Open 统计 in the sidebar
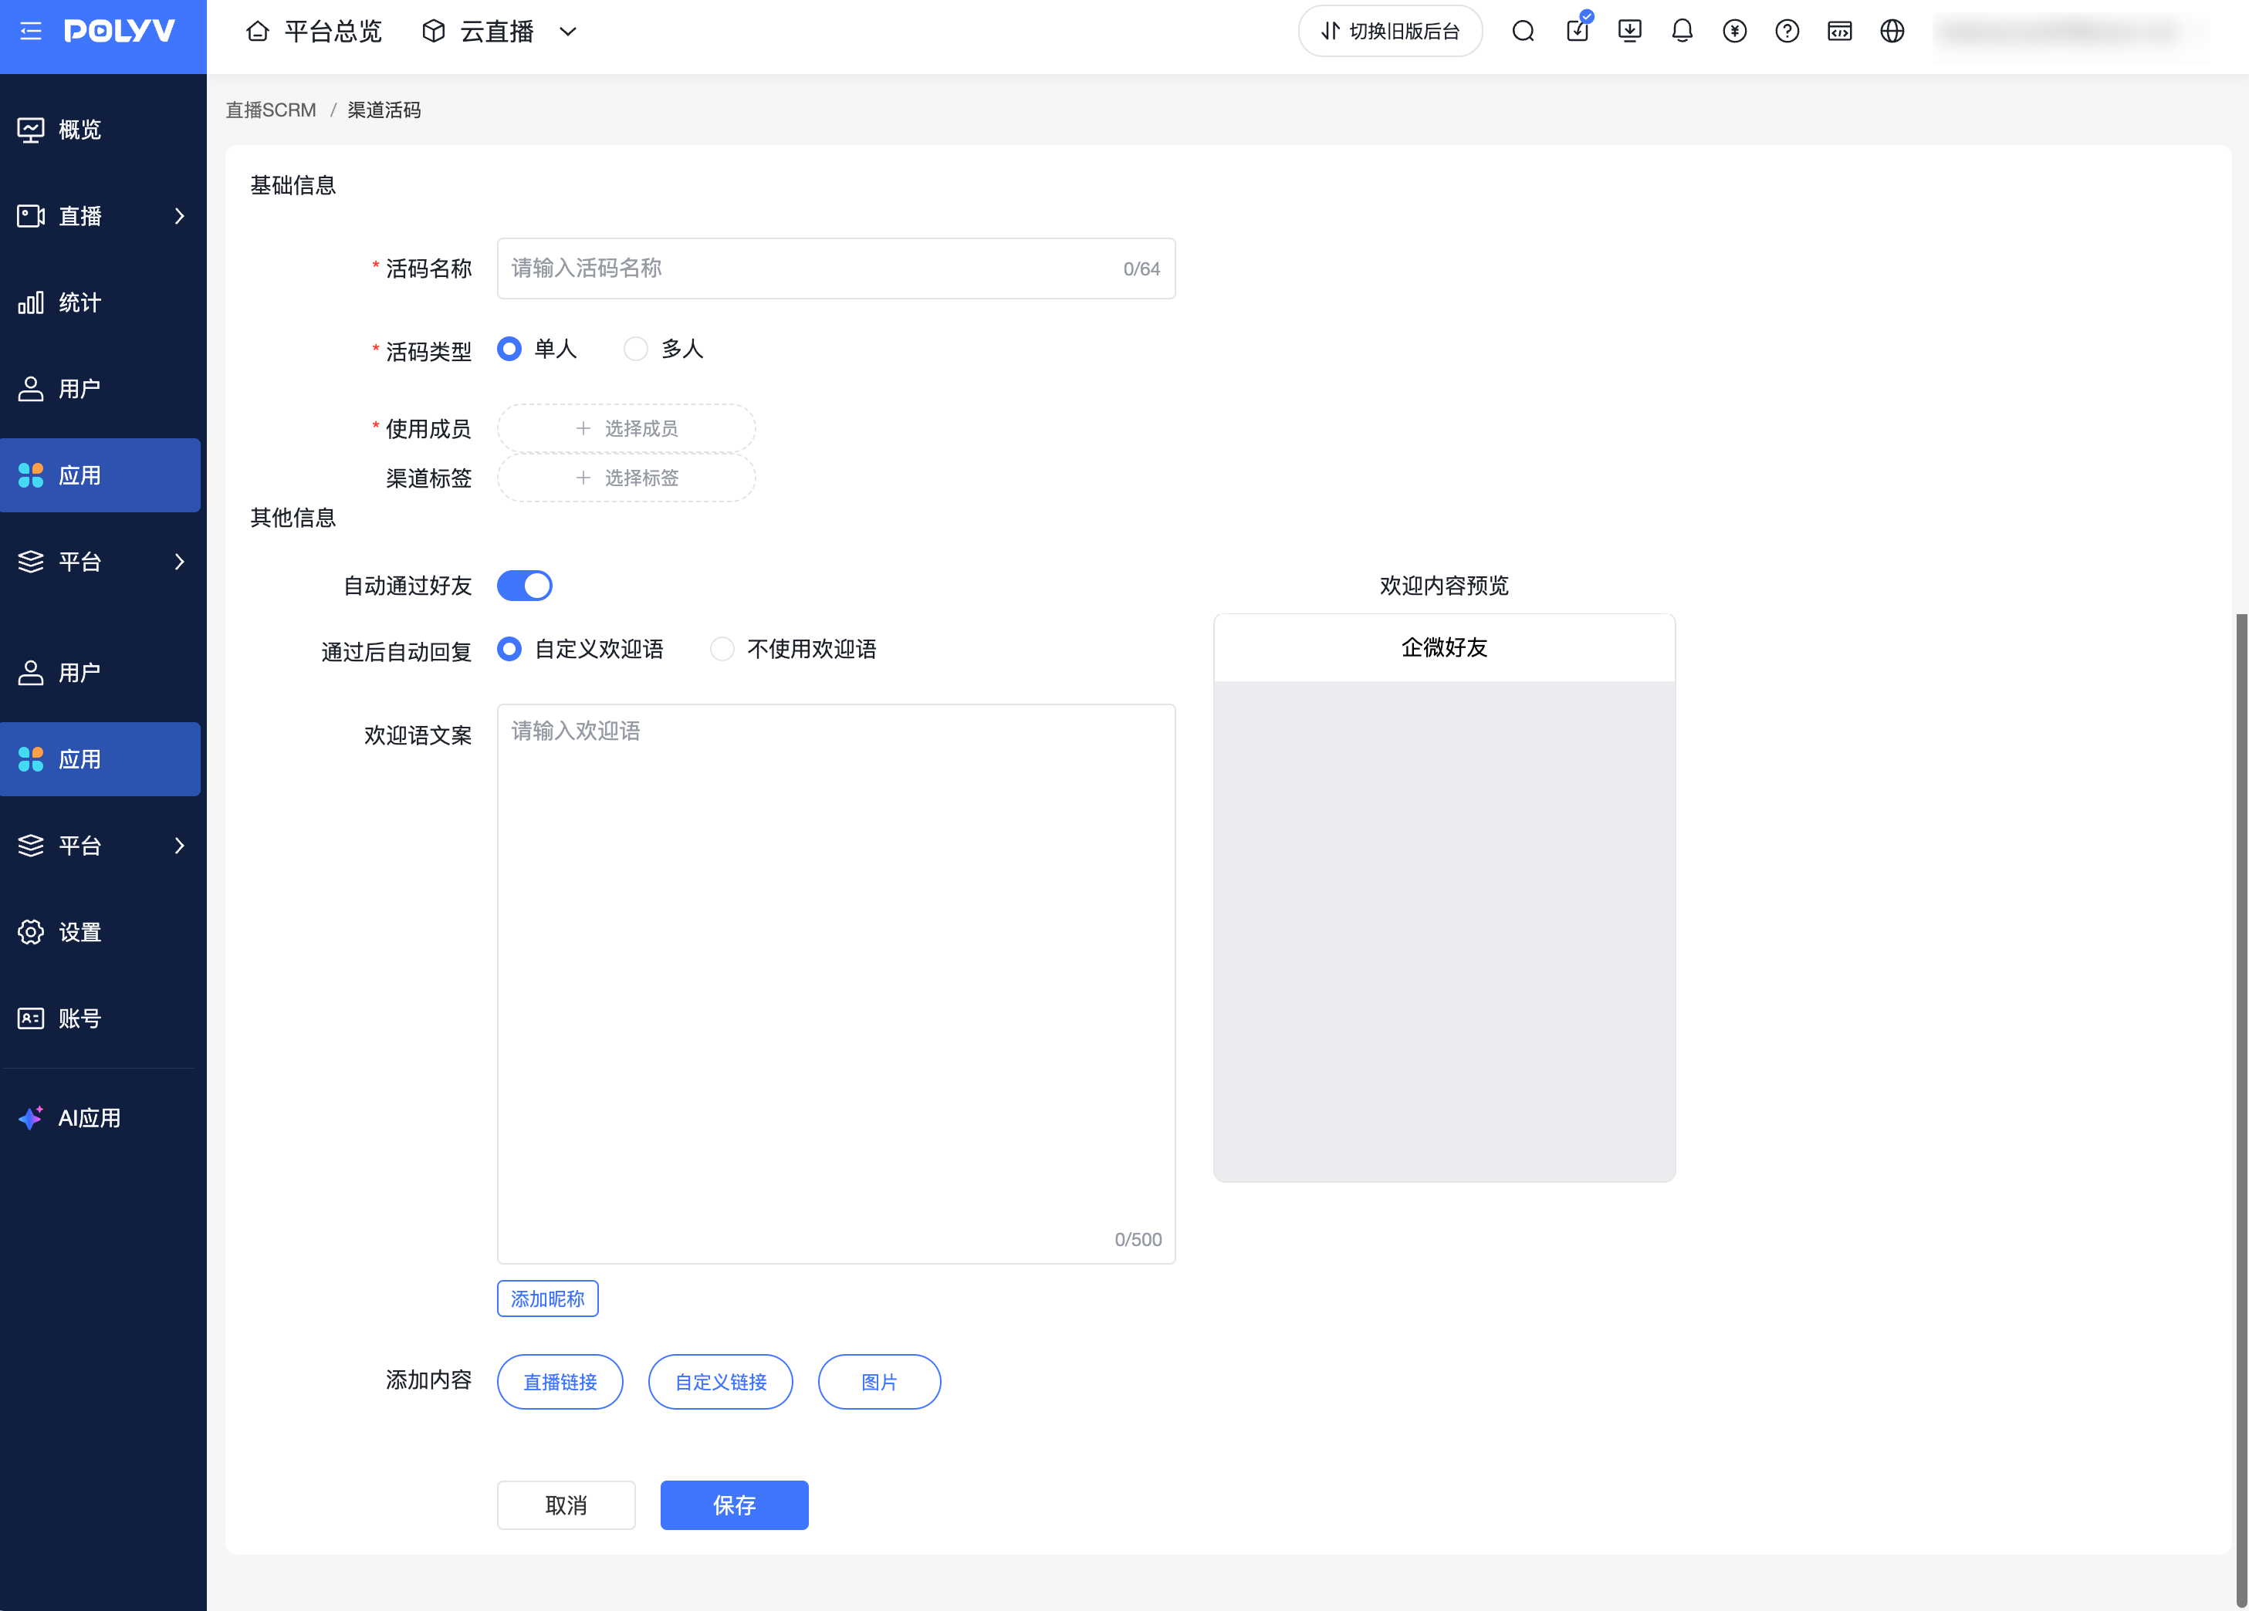 point(100,302)
